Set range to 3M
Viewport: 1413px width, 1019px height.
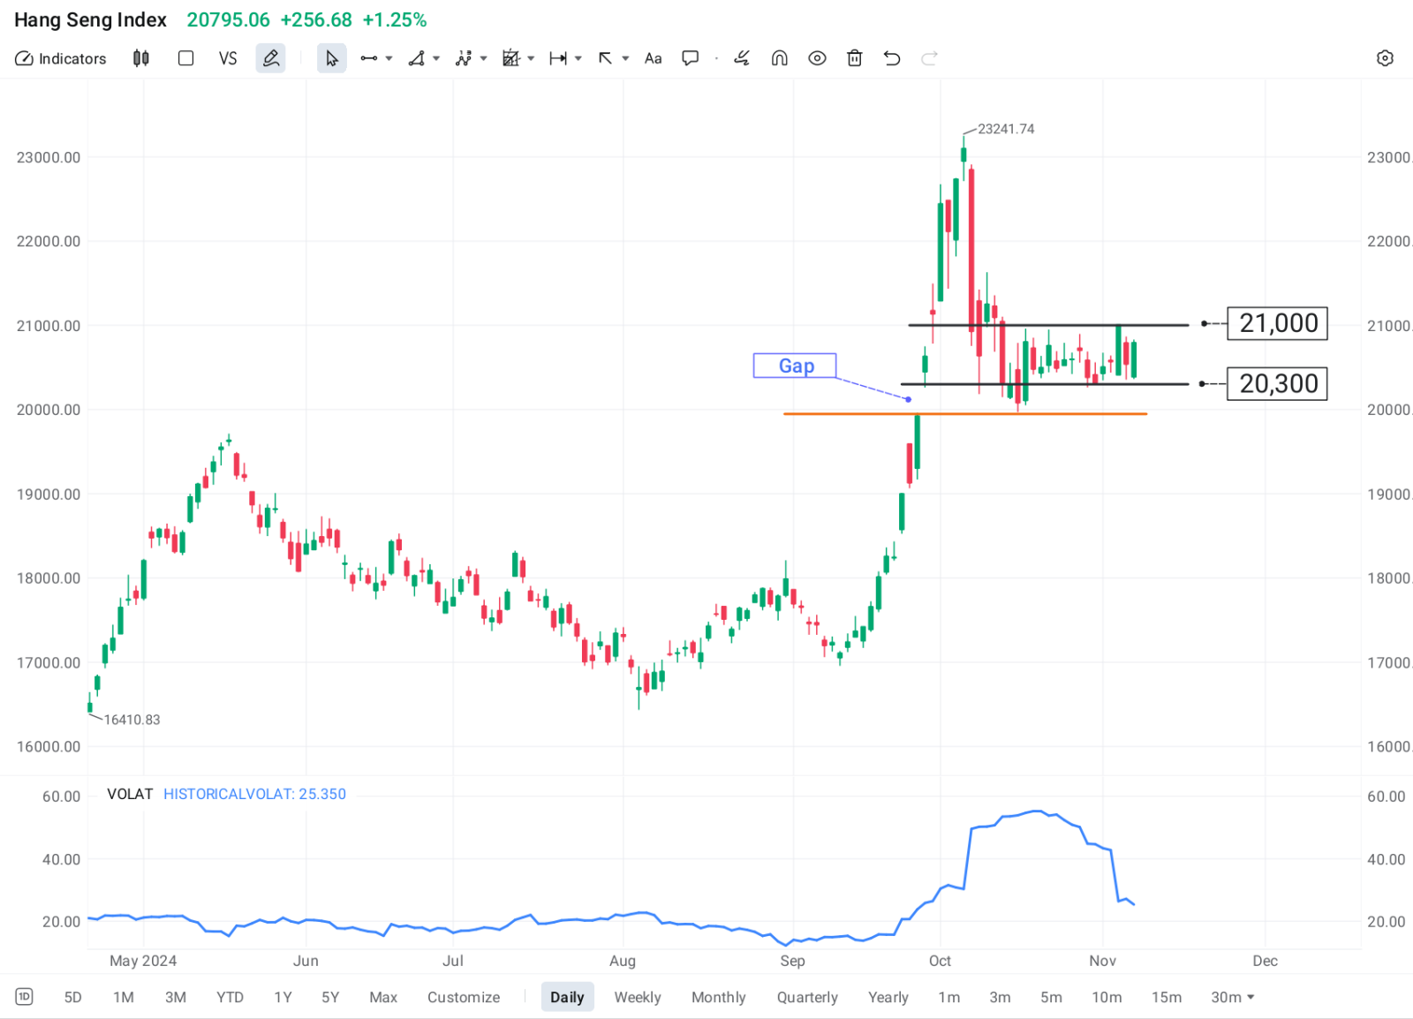point(176,997)
